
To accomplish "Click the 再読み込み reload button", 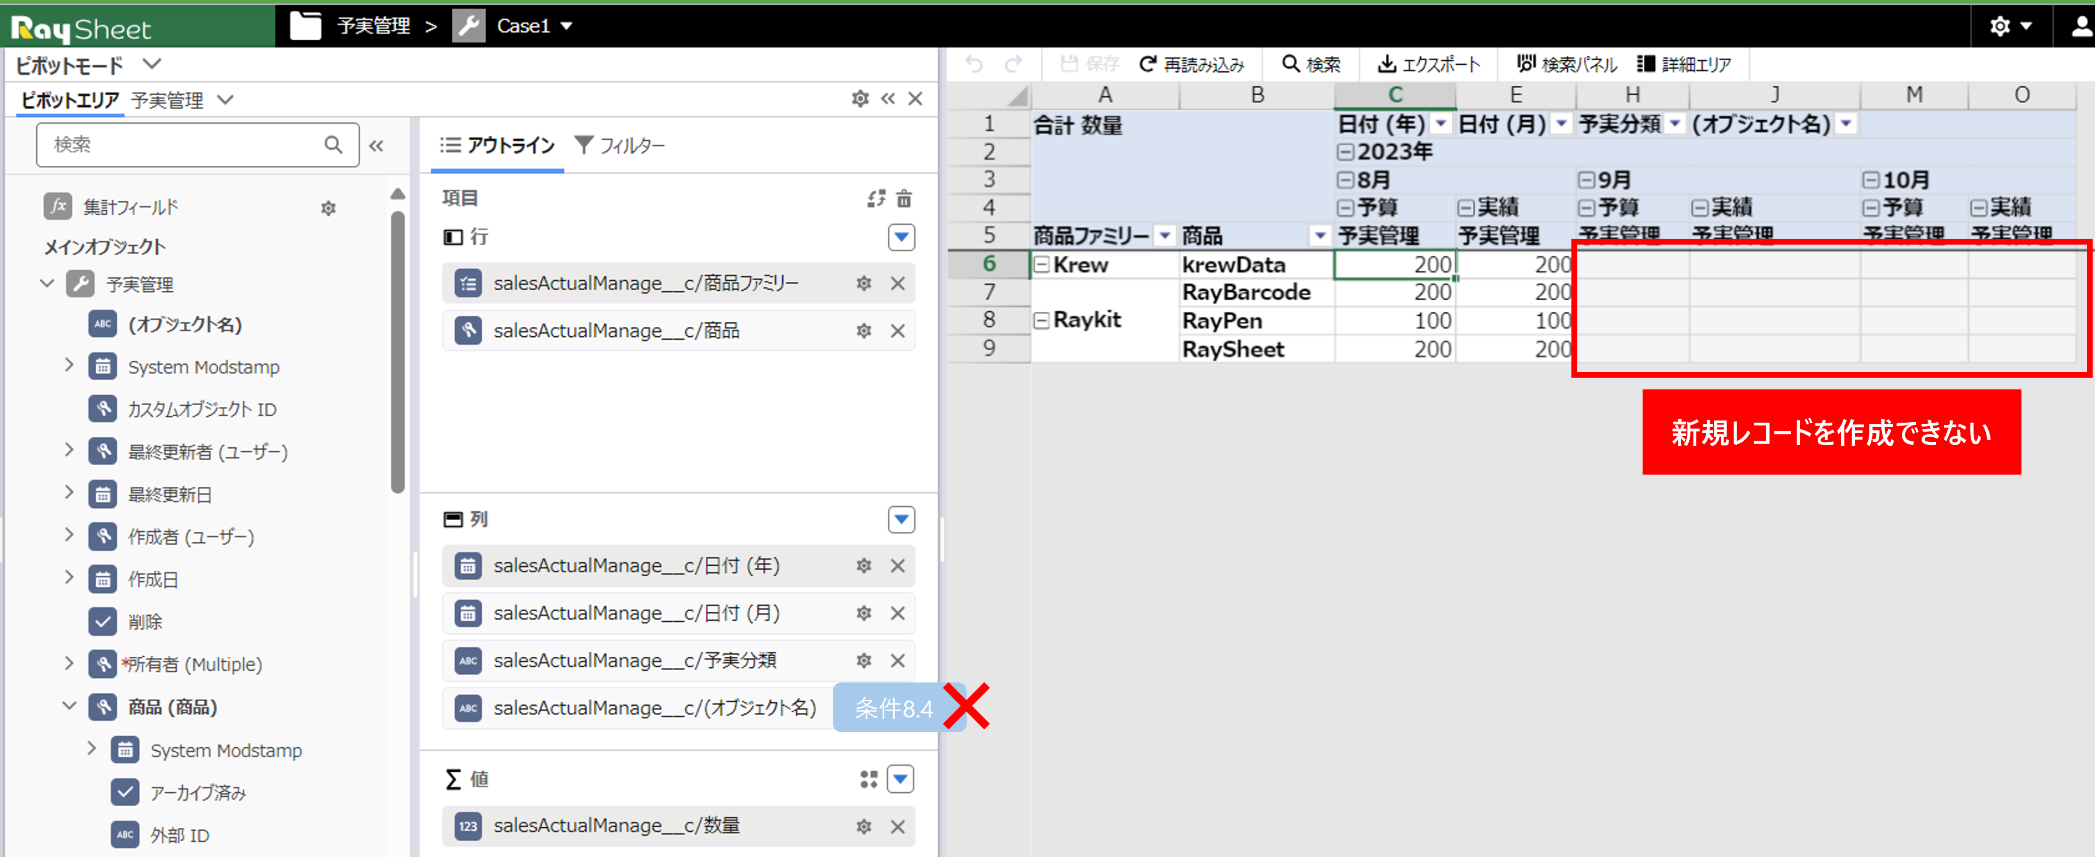I will 1191,64.
